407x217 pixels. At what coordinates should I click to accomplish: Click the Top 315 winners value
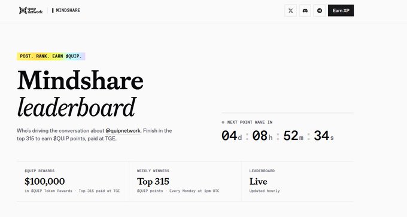pos(153,181)
